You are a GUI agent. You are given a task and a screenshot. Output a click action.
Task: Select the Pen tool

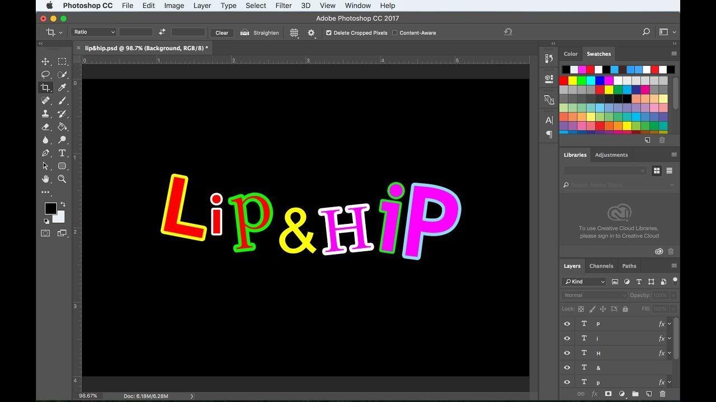pyautogui.click(x=45, y=153)
